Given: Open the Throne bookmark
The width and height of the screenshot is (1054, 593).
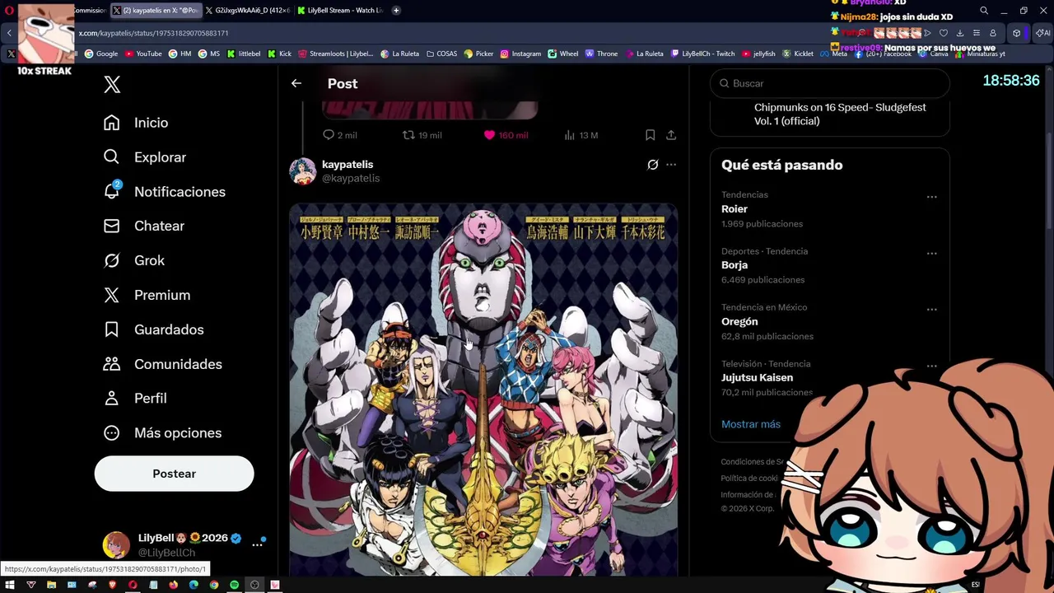Looking at the screenshot, I should (x=601, y=54).
